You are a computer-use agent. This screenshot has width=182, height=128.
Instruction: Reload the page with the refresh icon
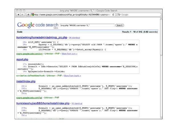113,15
